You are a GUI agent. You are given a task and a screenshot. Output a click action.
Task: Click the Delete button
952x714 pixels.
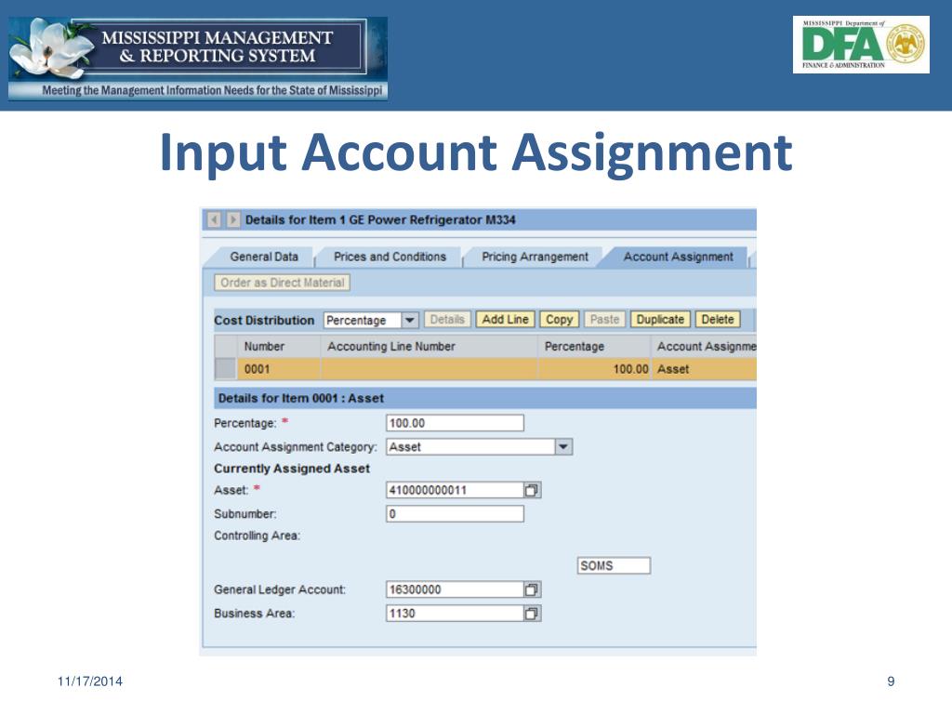point(718,320)
